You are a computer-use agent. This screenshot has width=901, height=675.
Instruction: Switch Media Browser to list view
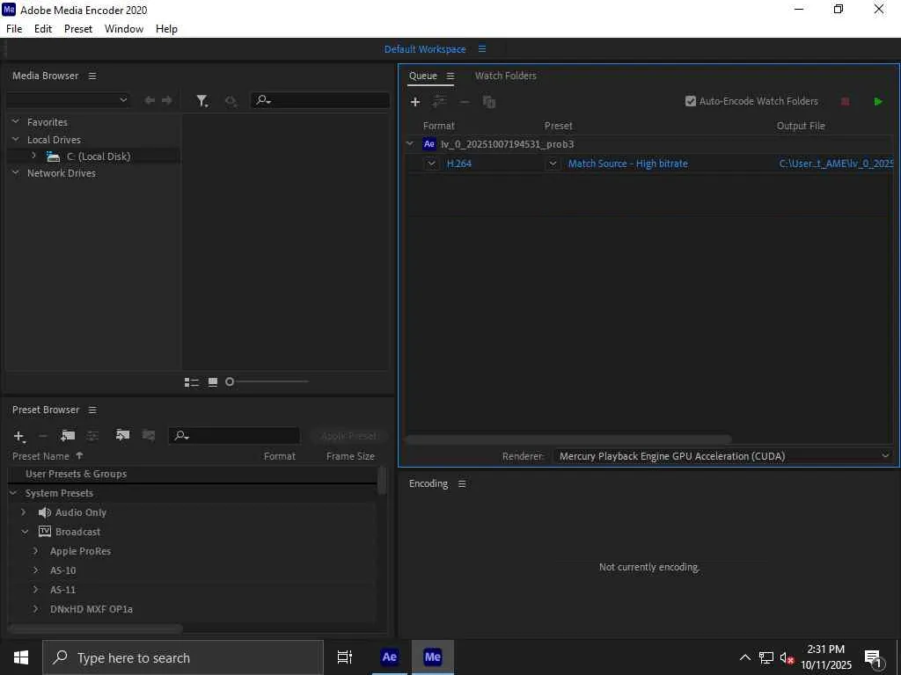(x=191, y=382)
